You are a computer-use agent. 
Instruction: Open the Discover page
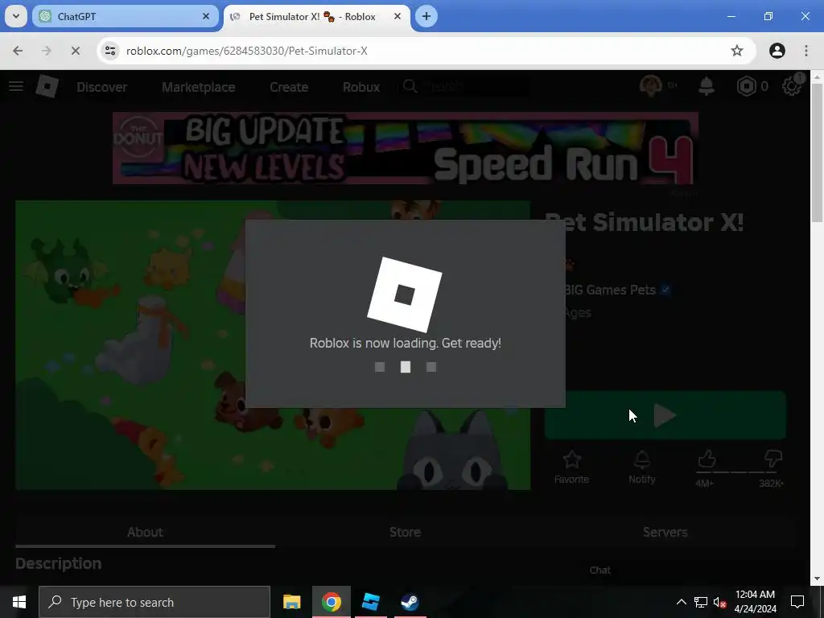point(102,87)
